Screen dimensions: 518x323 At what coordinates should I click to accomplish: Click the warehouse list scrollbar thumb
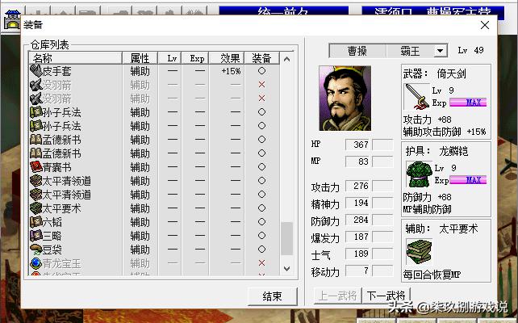286,239
